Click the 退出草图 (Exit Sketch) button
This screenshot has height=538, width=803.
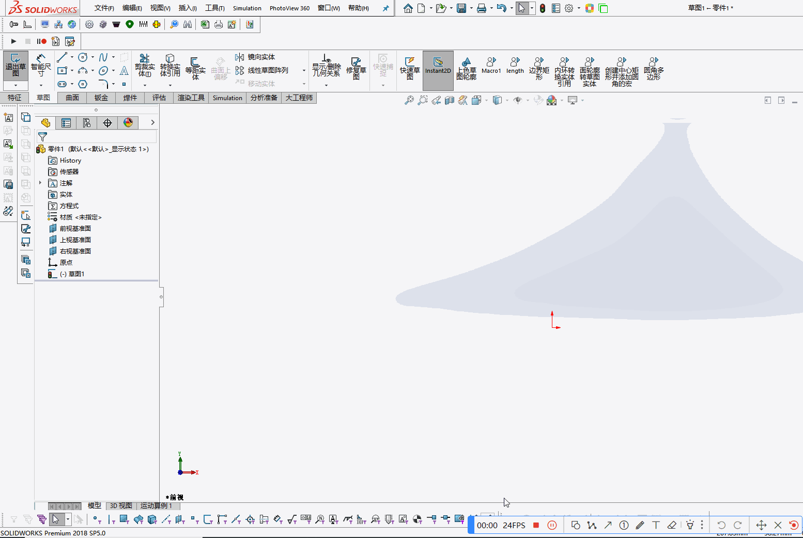[16, 66]
